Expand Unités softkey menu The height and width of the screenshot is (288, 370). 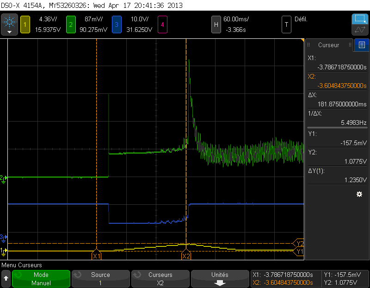point(220,279)
